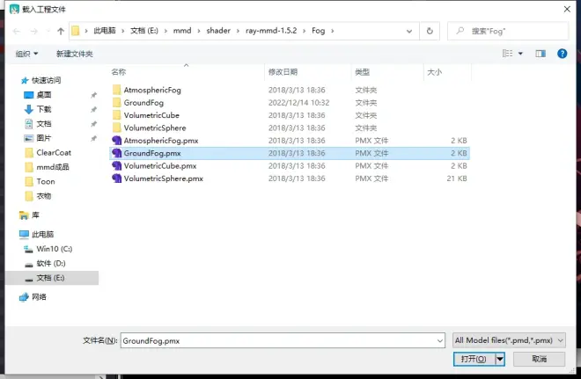Change view layout icon

507,54
